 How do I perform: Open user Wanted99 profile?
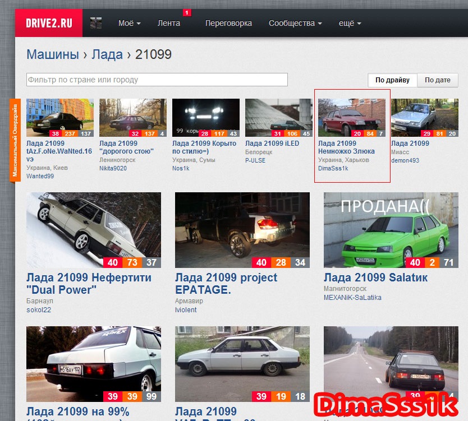[x=40, y=176]
